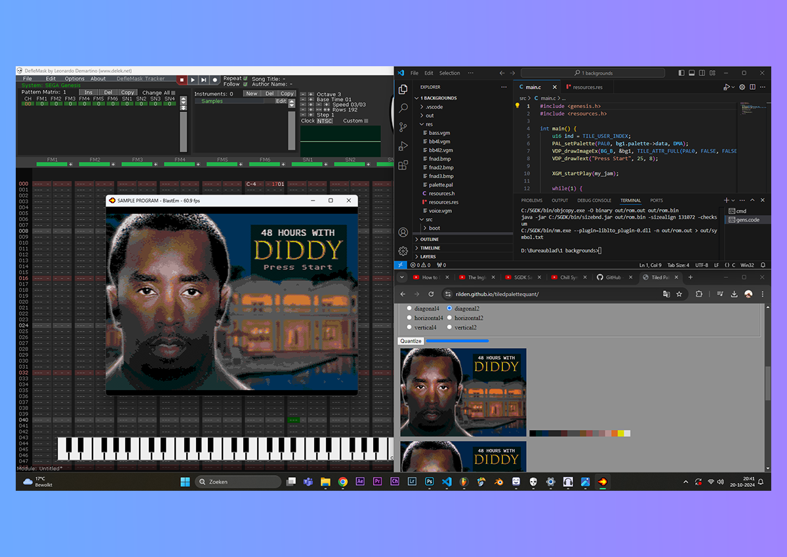This screenshot has height=557, width=787.
Task: Open the VS Code Manage gear icon
Action: click(x=403, y=251)
